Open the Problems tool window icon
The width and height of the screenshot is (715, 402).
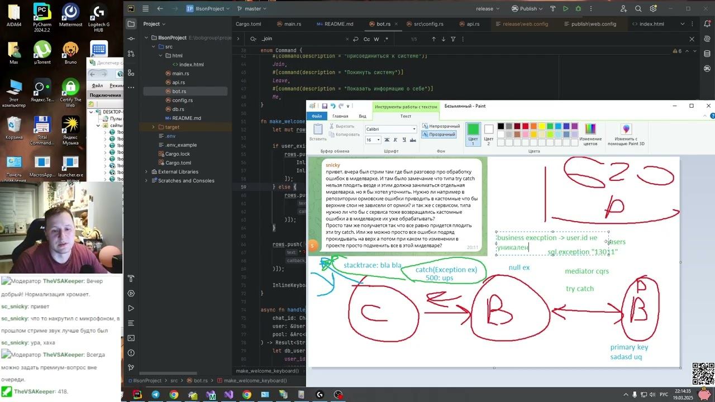131,353
